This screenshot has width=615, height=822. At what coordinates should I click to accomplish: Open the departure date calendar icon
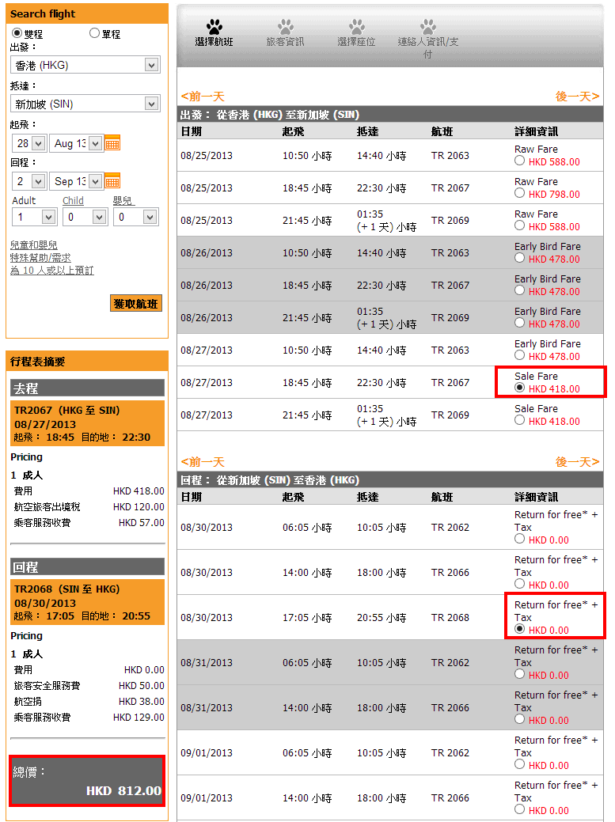(112, 143)
